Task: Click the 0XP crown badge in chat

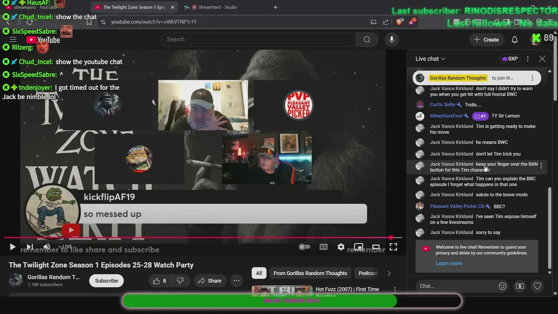Action: [510, 58]
